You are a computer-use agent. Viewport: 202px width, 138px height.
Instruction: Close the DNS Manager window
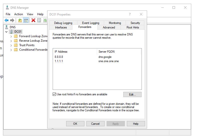click(x=185, y=7)
